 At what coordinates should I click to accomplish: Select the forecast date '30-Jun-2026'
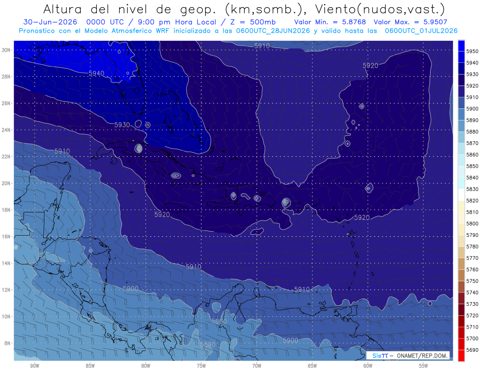(50, 22)
